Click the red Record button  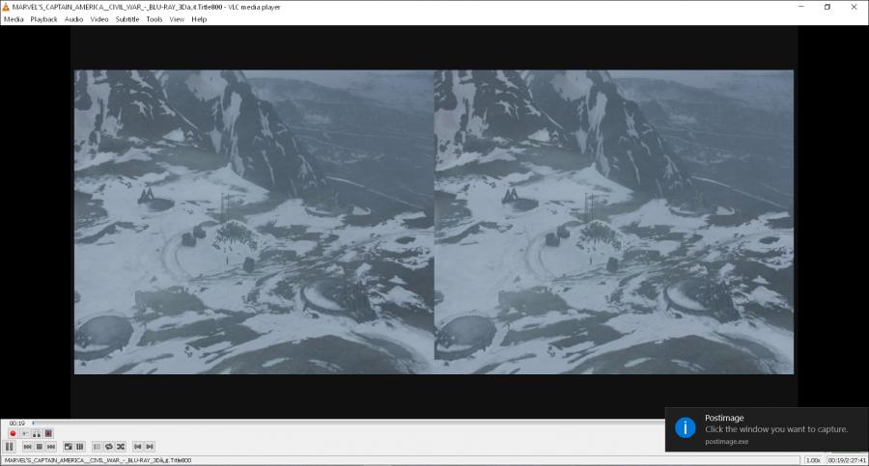13,433
